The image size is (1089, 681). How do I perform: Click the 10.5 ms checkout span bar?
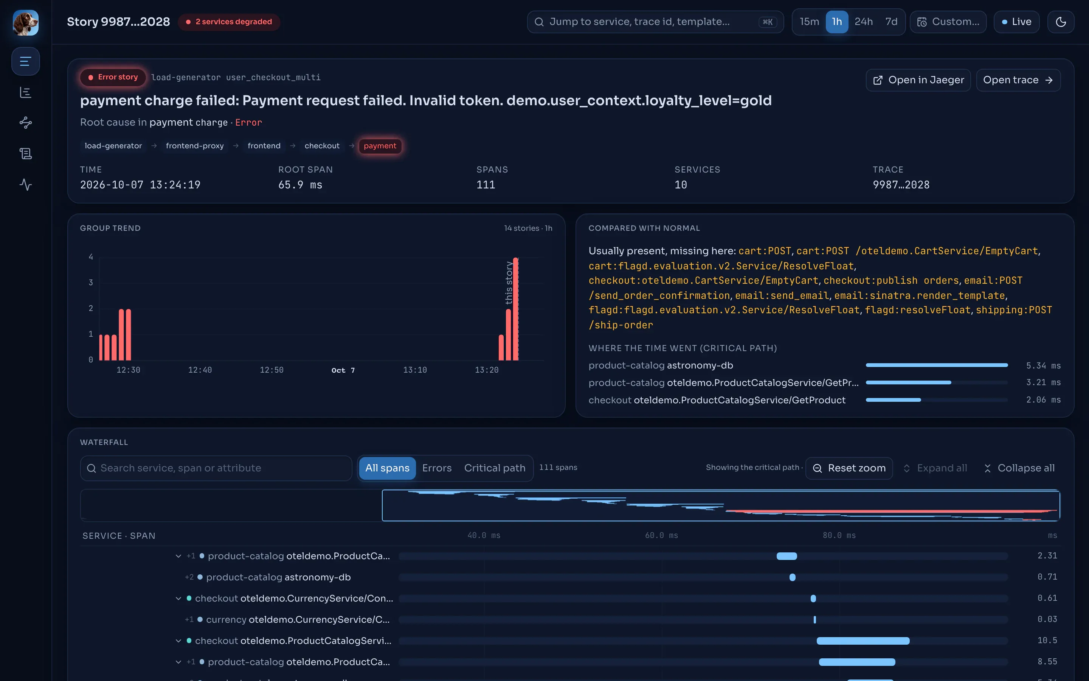point(863,641)
